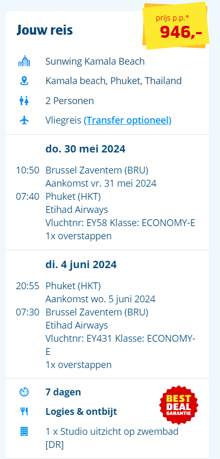Click the hotel building icon

click(24, 61)
